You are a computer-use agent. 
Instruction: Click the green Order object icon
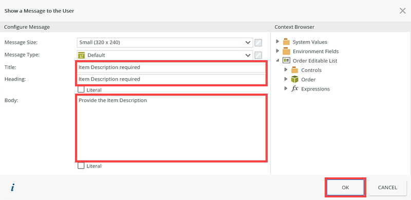[294, 79]
